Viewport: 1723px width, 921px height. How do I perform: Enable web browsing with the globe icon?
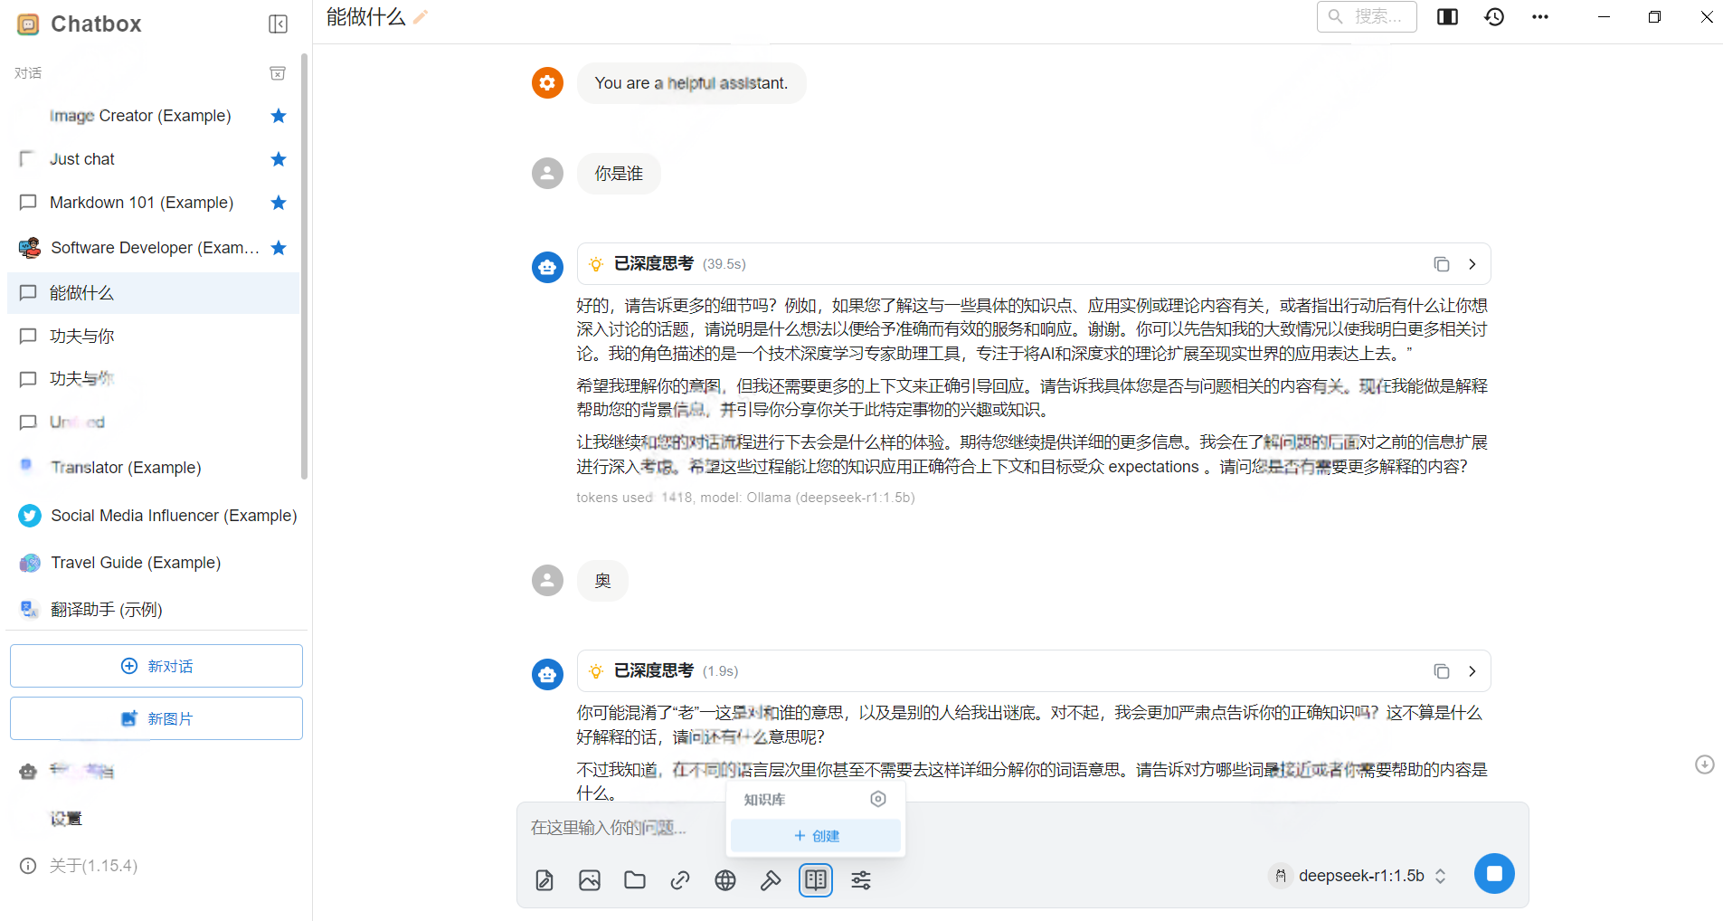(x=724, y=879)
